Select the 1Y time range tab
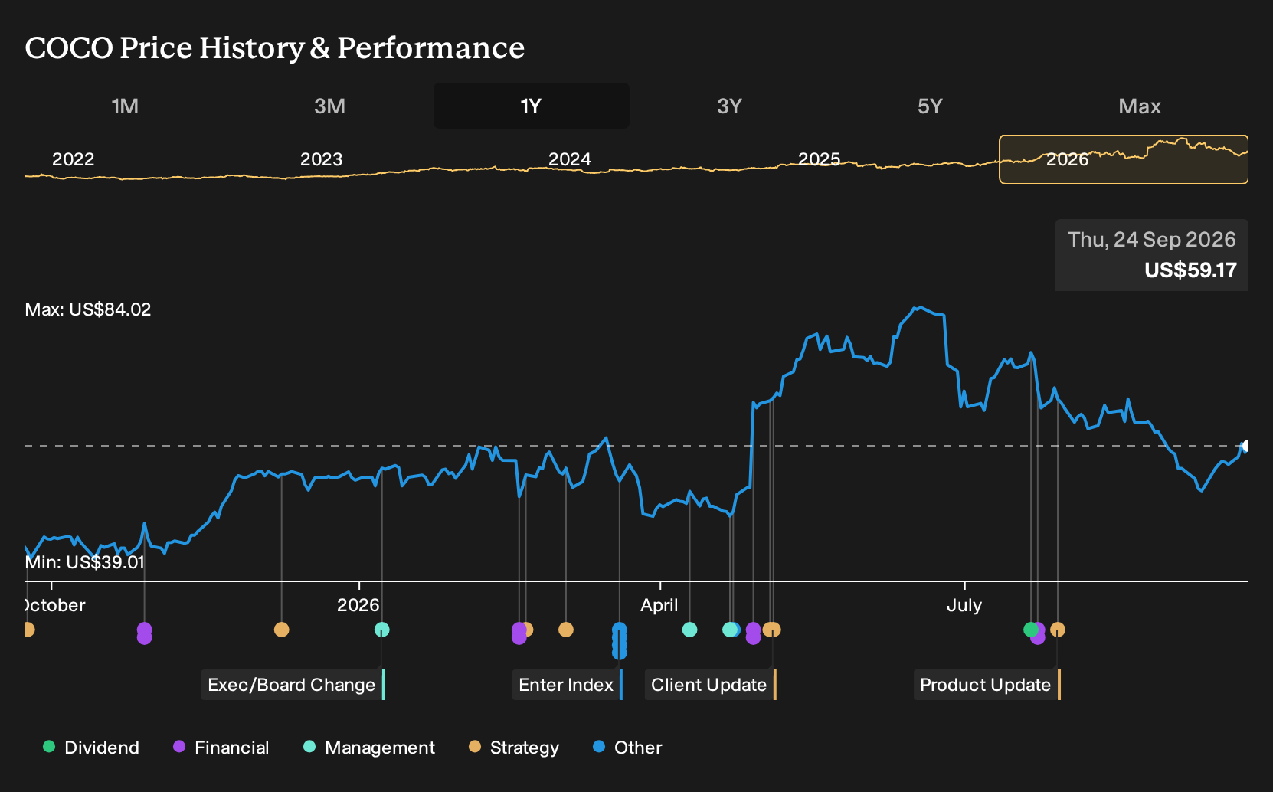 click(x=532, y=106)
